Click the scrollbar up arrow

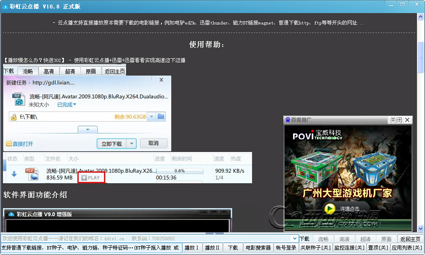point(420,17)
